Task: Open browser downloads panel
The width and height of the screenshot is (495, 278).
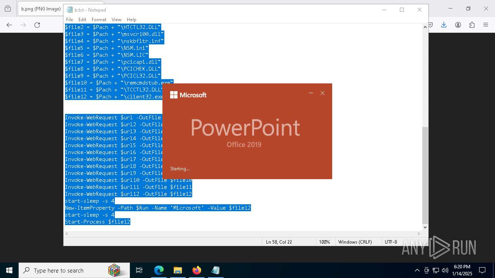Action: click(x=444, y=25)
